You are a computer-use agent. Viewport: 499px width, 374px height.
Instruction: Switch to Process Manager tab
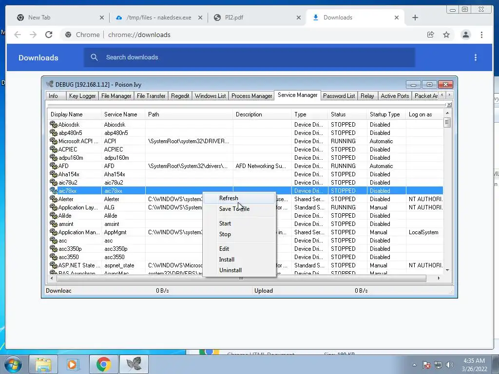pos(252,96)
